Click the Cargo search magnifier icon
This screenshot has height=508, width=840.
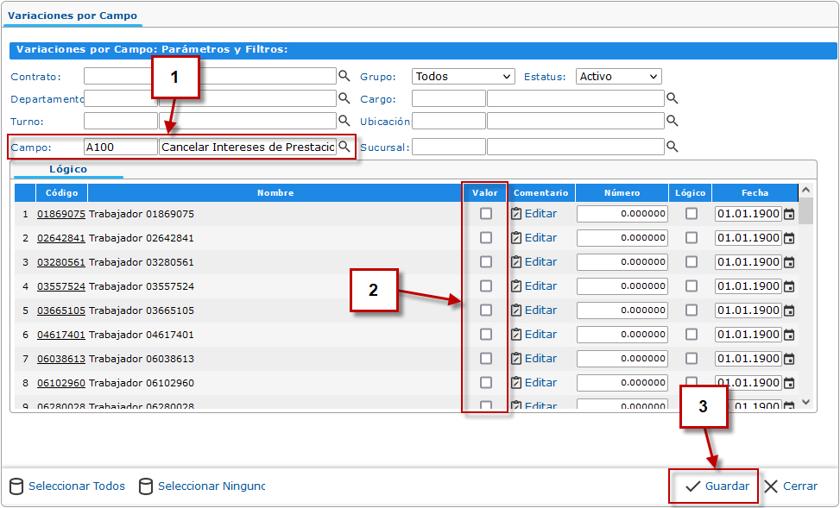tap(672, 98)
